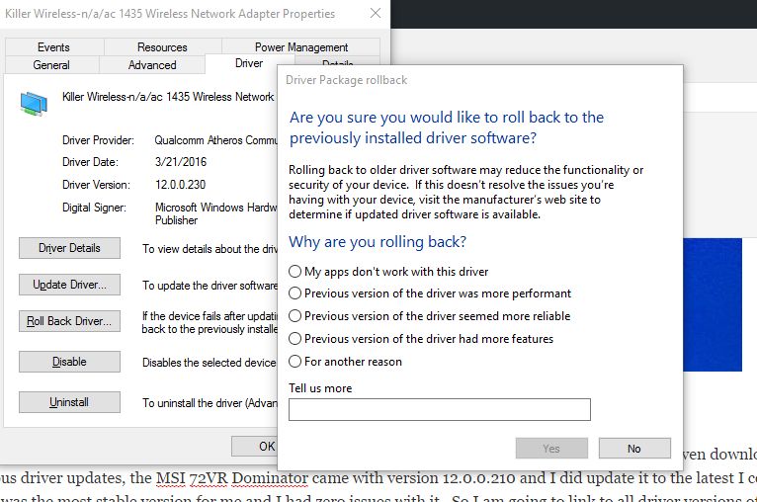This screenshot has width=757, height=502.
Task: Click the 'Tell us more' text field
Action: (440, 409)
